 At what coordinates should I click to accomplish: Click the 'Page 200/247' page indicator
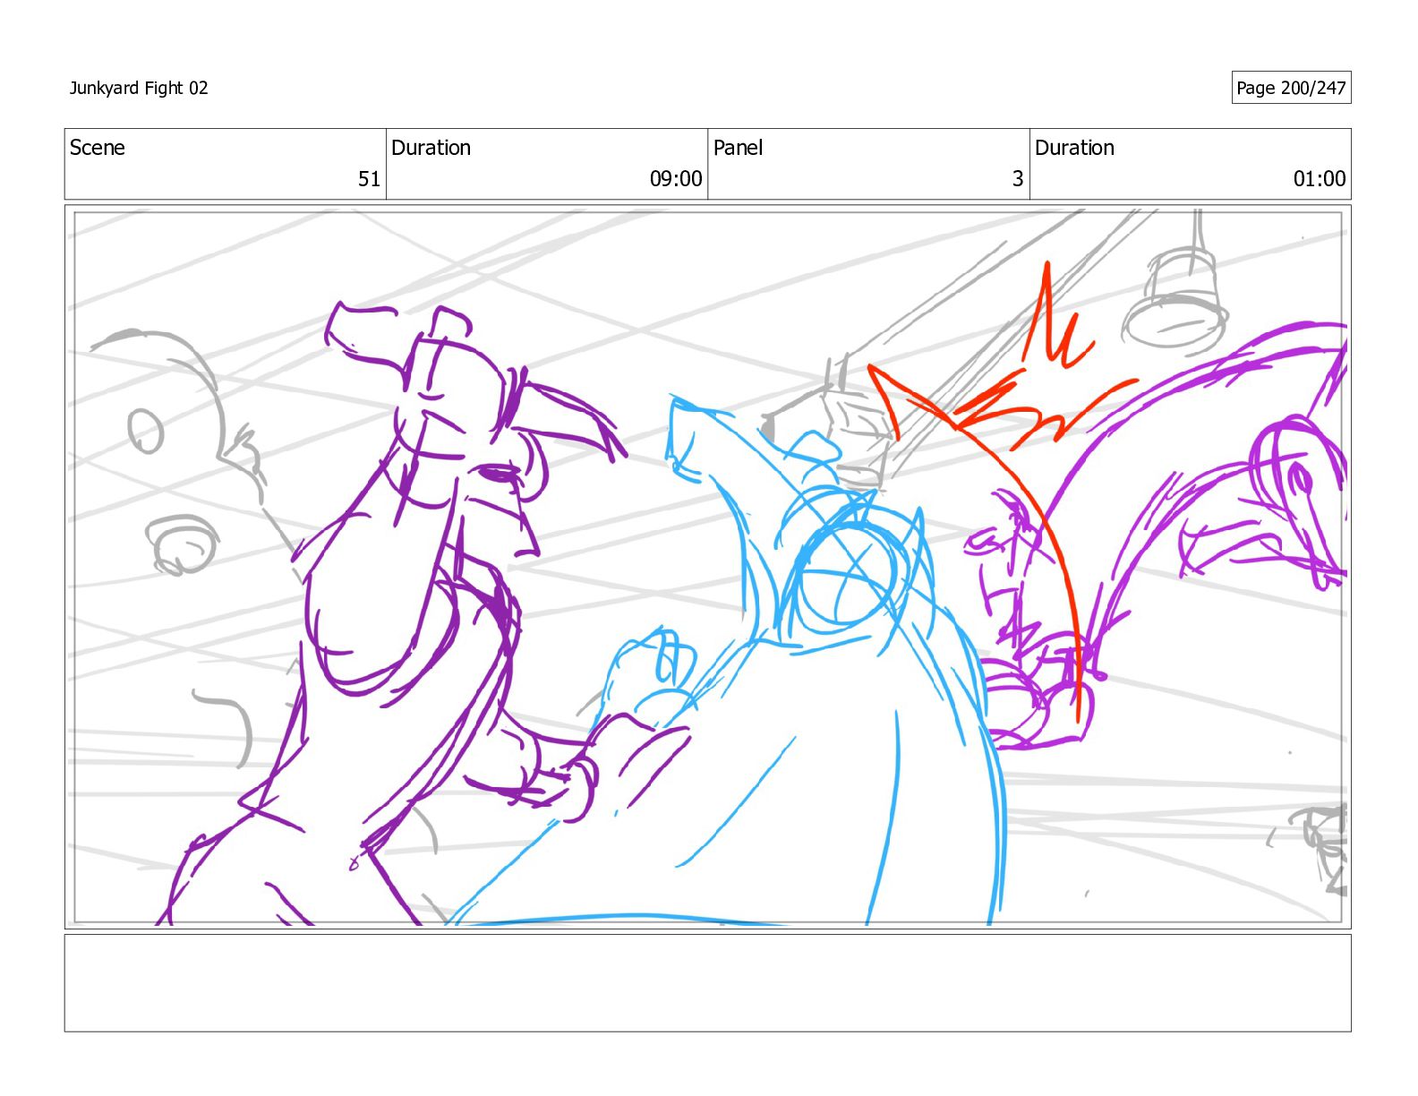[1291, 88]
